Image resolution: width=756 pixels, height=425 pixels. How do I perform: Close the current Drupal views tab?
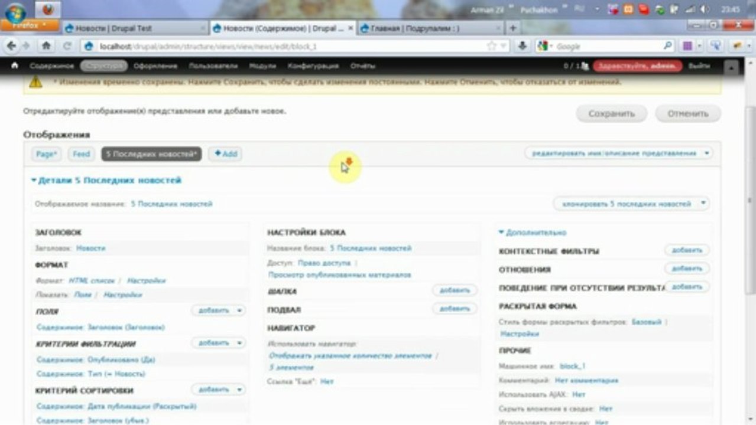click(x=351, y=28)
